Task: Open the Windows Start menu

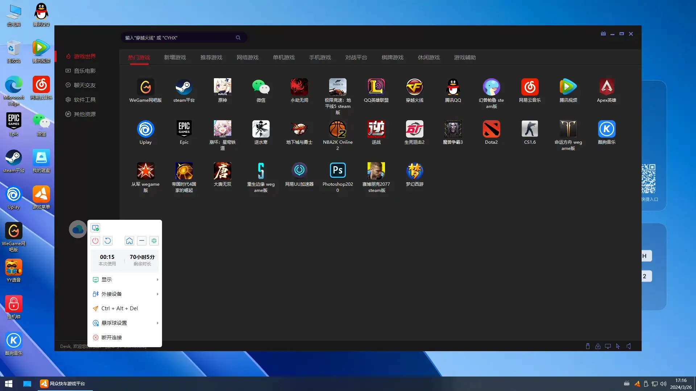Action: (x=9, y=384)
